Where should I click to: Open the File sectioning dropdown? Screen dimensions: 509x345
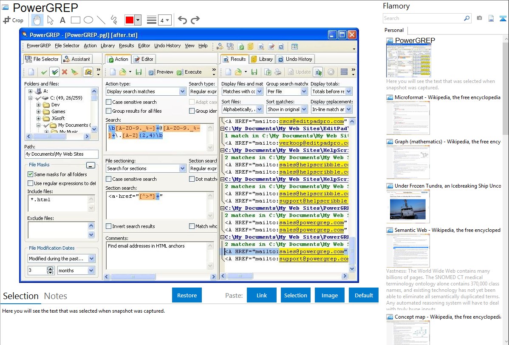182,168
